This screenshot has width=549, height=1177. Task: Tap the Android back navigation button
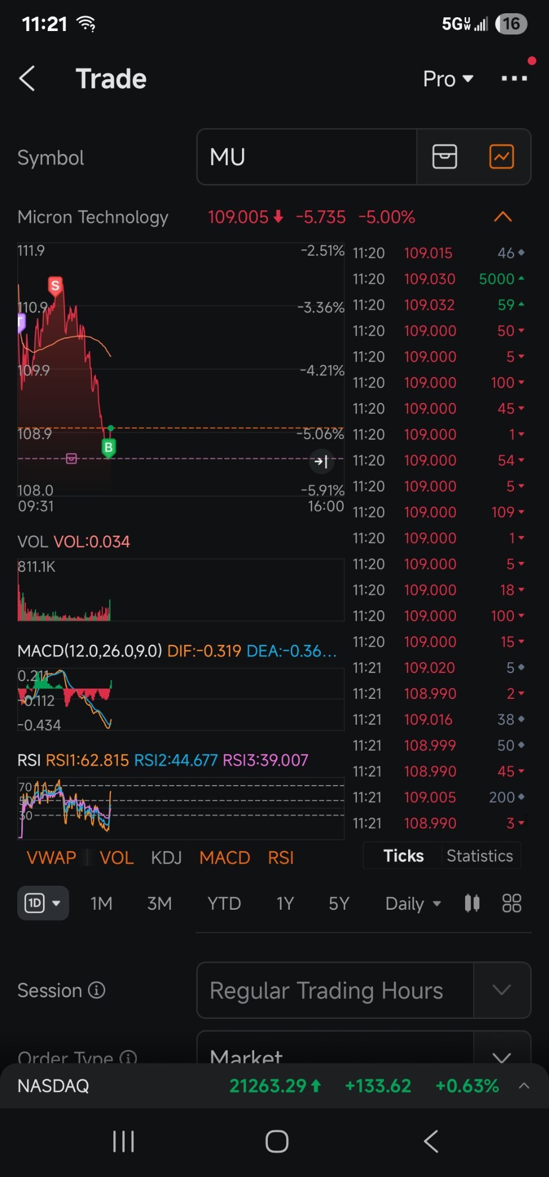(431, 1141)
